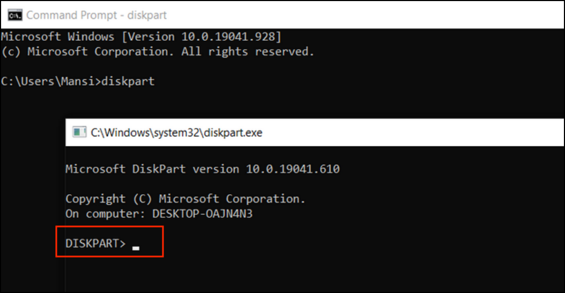Click the Command Prompt title bar icon
The height and width of the screenshot is (293, 565).
coord(14,14)
